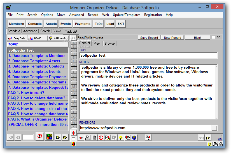Click the ellipsis button next to READMORE field
The height and width of the screenshot is (154, 231).
tap(214, 128)
